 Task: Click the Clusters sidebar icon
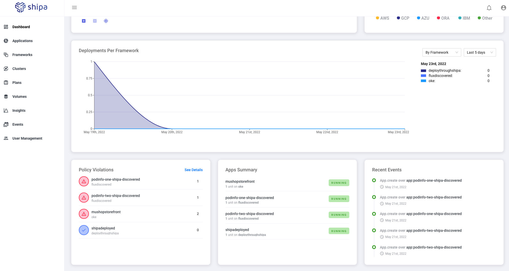pos(6,69)
